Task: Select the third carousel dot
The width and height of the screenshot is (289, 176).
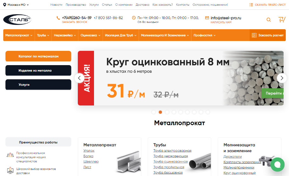Action: coord(167,112)
